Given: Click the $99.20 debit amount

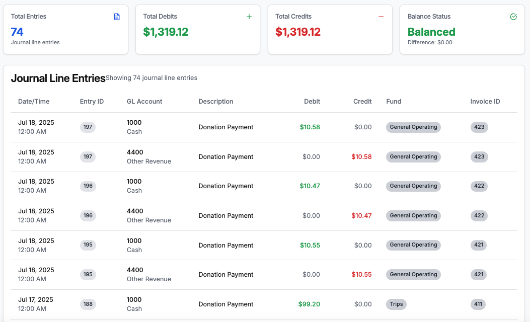Looking at the screenshot, I should [309, 304].
